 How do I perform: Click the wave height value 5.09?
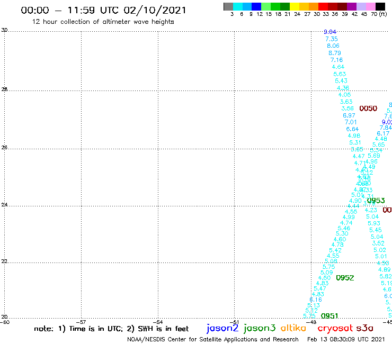click(327, 273)
